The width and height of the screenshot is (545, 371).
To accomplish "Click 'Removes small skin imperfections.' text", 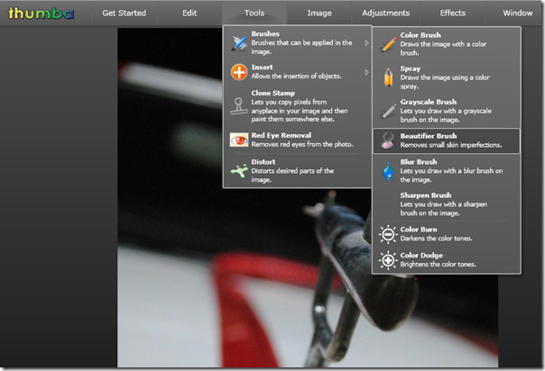I will click(451, 145).
